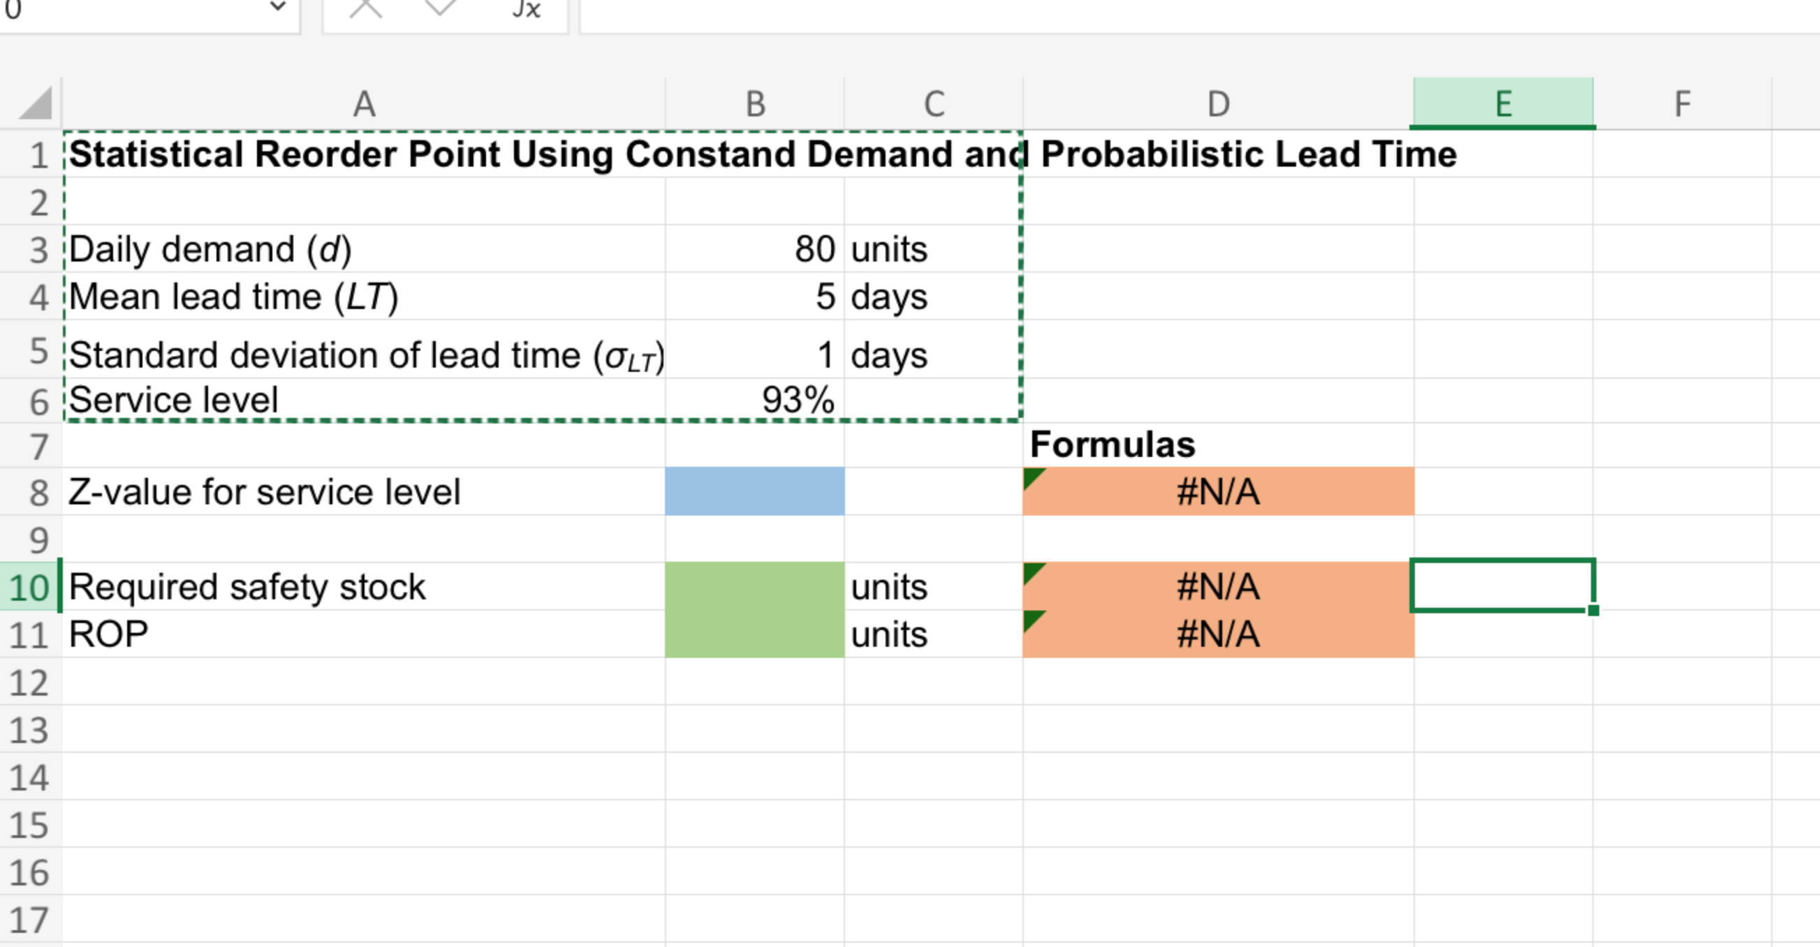Select the cell containing 80 units daily demand
Viewport: 1820px width, 947px height.
pyautogui.click(x=754, y=247)
